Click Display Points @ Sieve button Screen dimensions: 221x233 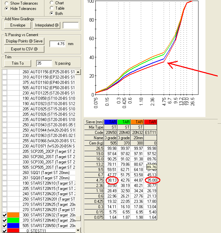pyautogui.click(x=24, y=41)
